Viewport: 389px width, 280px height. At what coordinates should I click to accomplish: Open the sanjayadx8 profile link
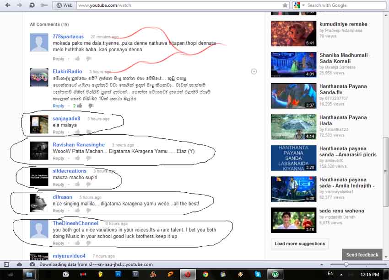click(66, 119)
